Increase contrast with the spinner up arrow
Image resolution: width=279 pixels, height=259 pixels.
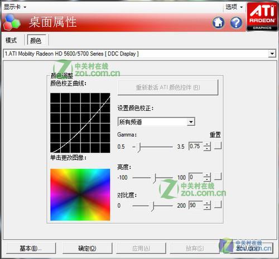coord(207,203)
